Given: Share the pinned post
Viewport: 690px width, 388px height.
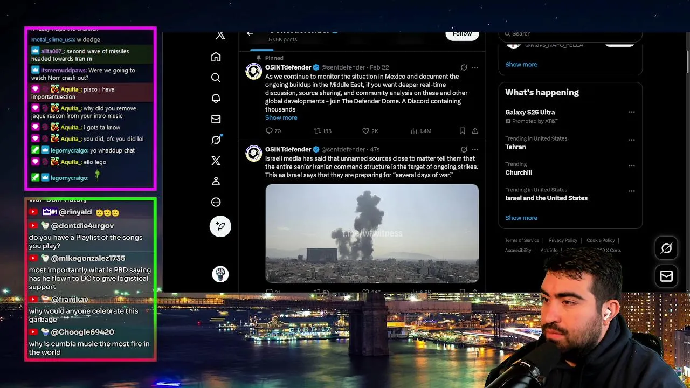Looking at the screenshot, I should [x=475, y=131].
